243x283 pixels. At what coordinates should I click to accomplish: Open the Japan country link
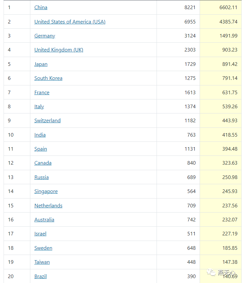[x=41, y=64]
